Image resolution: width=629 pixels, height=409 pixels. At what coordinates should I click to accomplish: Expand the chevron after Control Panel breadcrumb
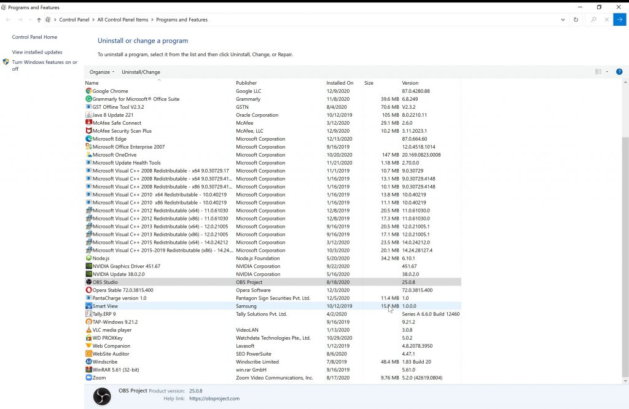93,20
